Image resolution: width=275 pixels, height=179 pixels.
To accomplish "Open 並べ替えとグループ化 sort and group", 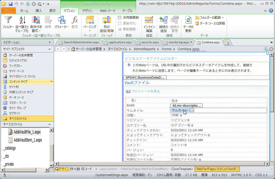I will (x=22, y=24).
